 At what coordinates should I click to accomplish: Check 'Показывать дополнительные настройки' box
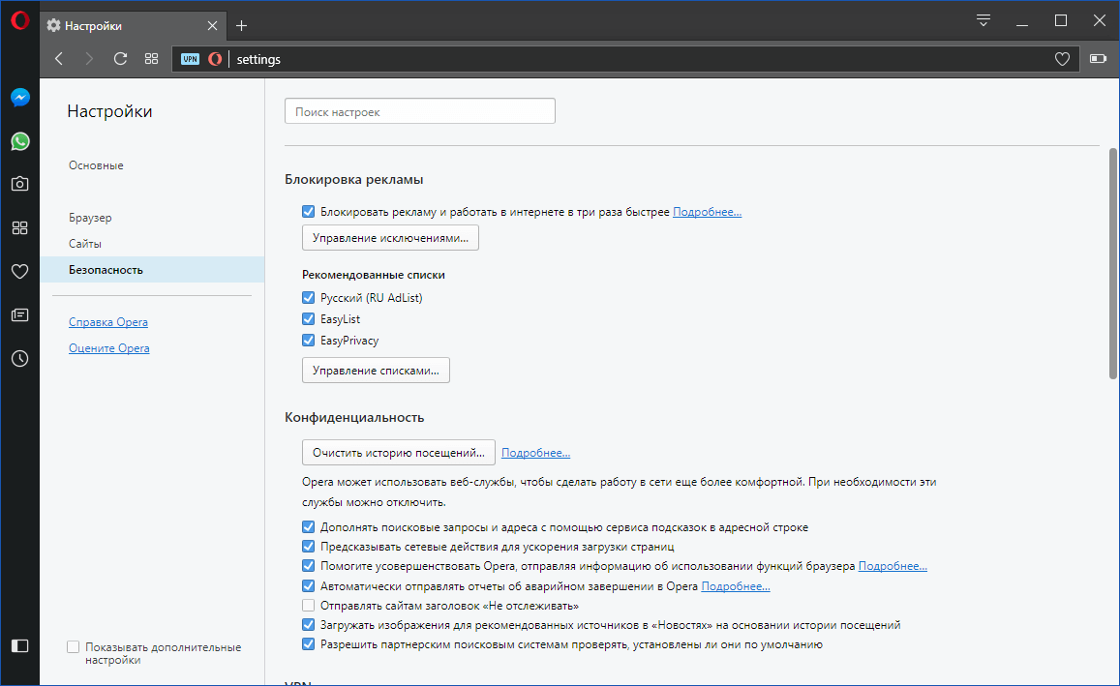[x=73, y=647]
